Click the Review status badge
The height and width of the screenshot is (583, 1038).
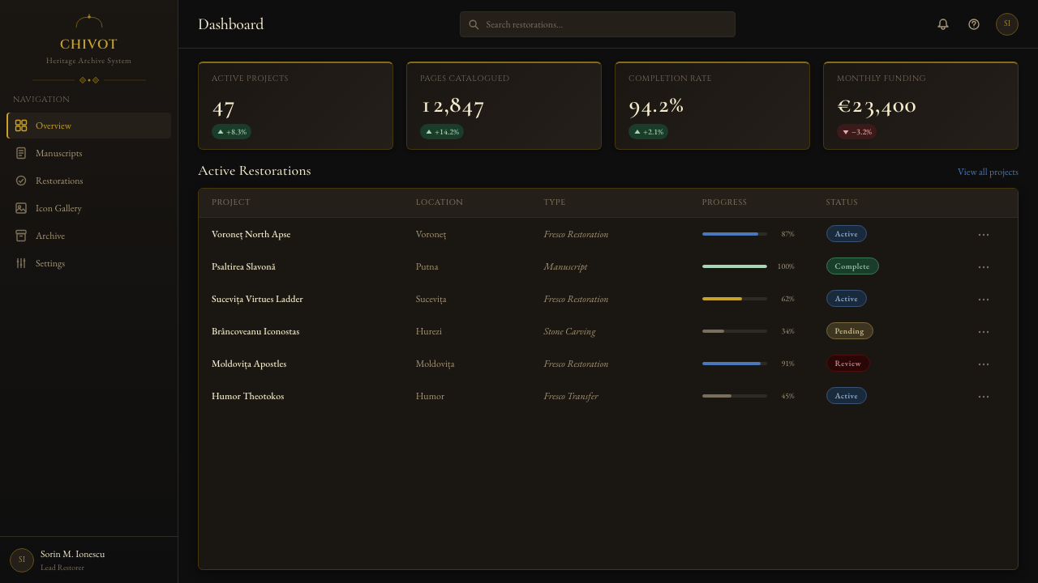(848, 364)
